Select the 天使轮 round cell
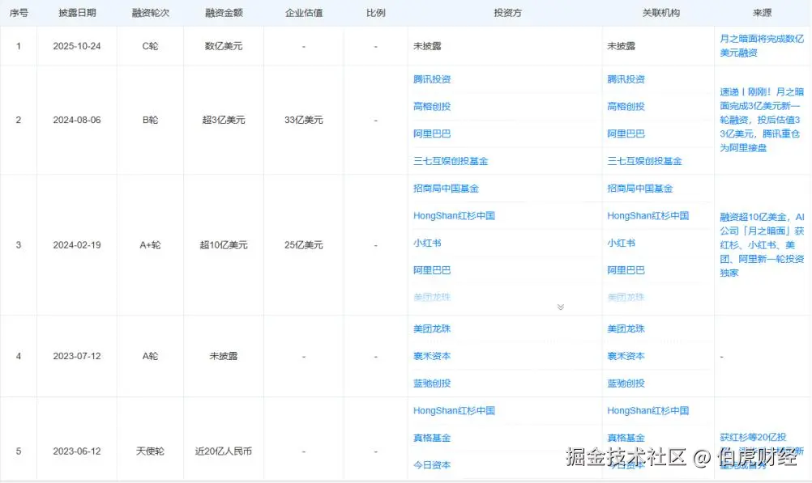Viewport: 812px width, 483px height. pos(150,451)
